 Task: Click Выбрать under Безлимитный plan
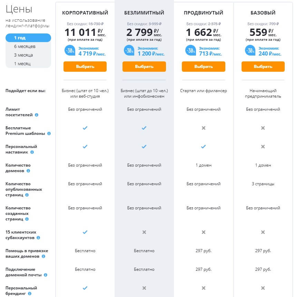tap(144, 67)
